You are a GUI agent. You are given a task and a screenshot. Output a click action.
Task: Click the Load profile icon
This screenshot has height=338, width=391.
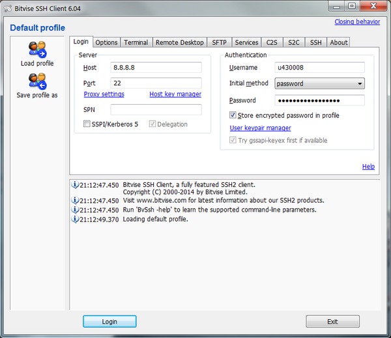pyautogui.click(x=37, y=49)
